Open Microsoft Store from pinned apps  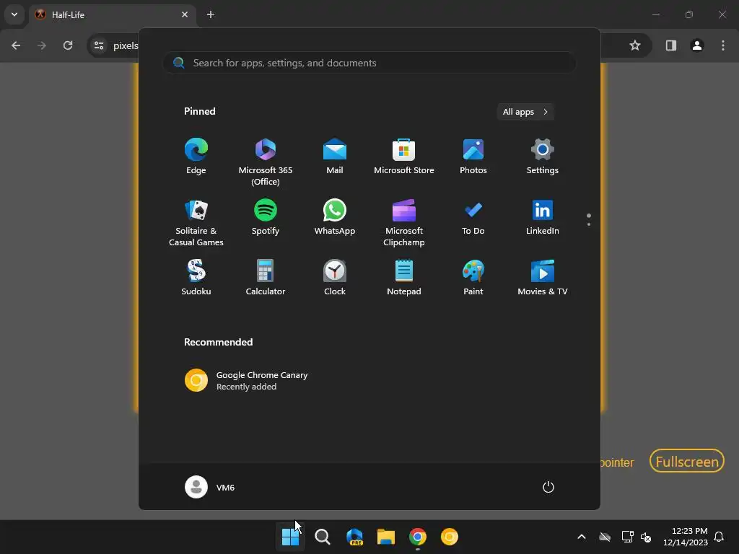click(404, 157)
